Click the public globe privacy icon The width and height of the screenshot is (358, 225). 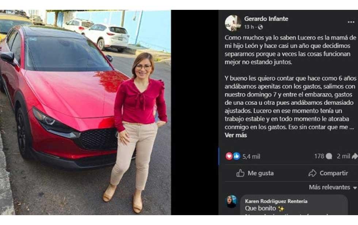(x=260, y=27)
